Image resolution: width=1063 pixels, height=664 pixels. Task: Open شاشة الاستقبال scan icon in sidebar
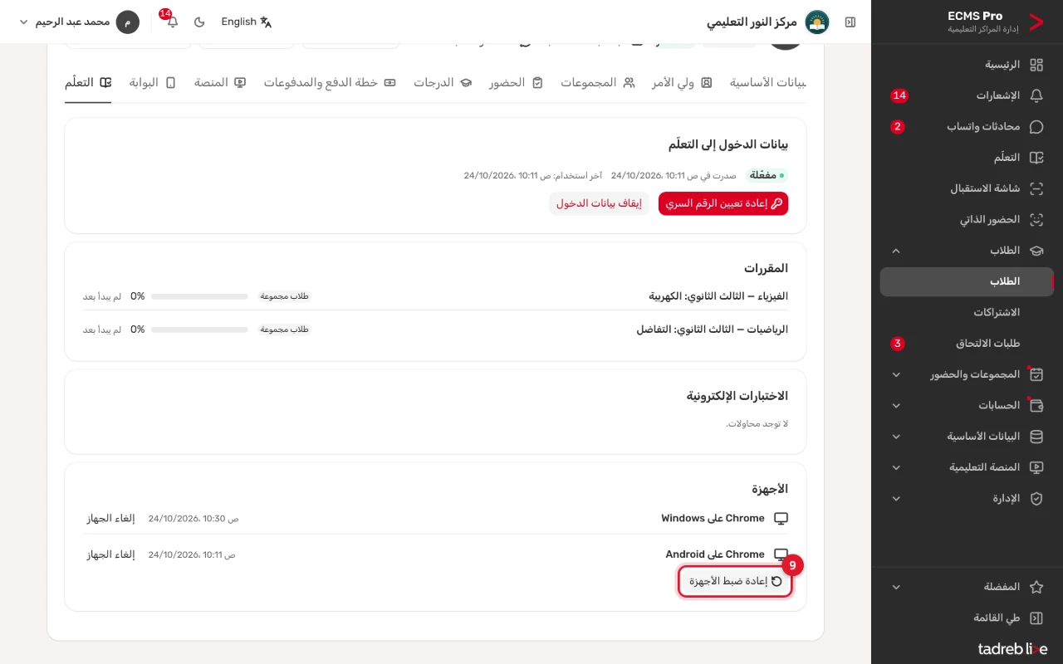(x=1036, y=188)
